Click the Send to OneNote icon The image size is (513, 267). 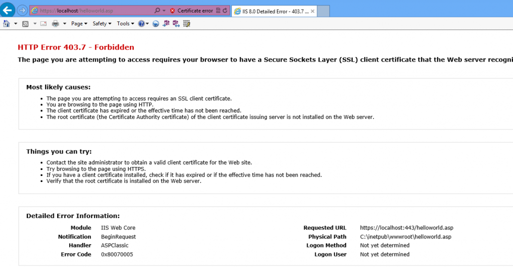(166, 23)
